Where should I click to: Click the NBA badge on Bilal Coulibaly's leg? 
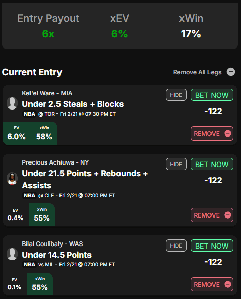[29, 264]
